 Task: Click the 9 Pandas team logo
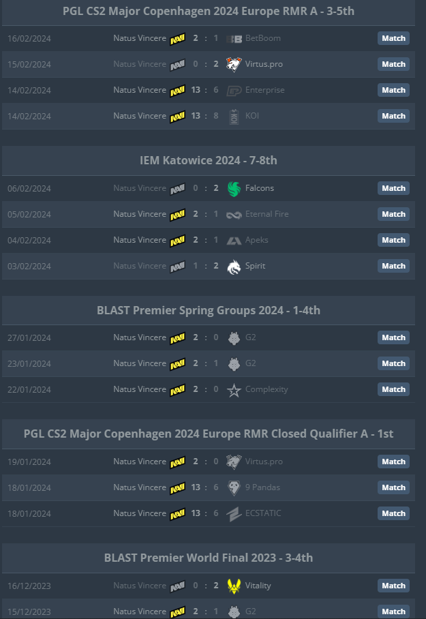pyautogui.click(x=234, y=488)
